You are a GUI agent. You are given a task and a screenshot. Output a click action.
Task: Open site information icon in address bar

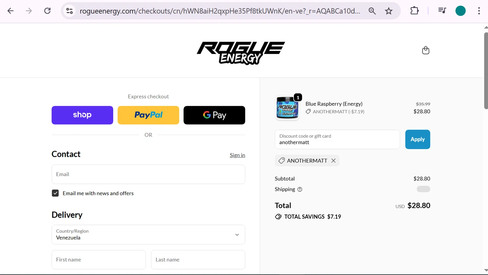[x=70, y=11]
